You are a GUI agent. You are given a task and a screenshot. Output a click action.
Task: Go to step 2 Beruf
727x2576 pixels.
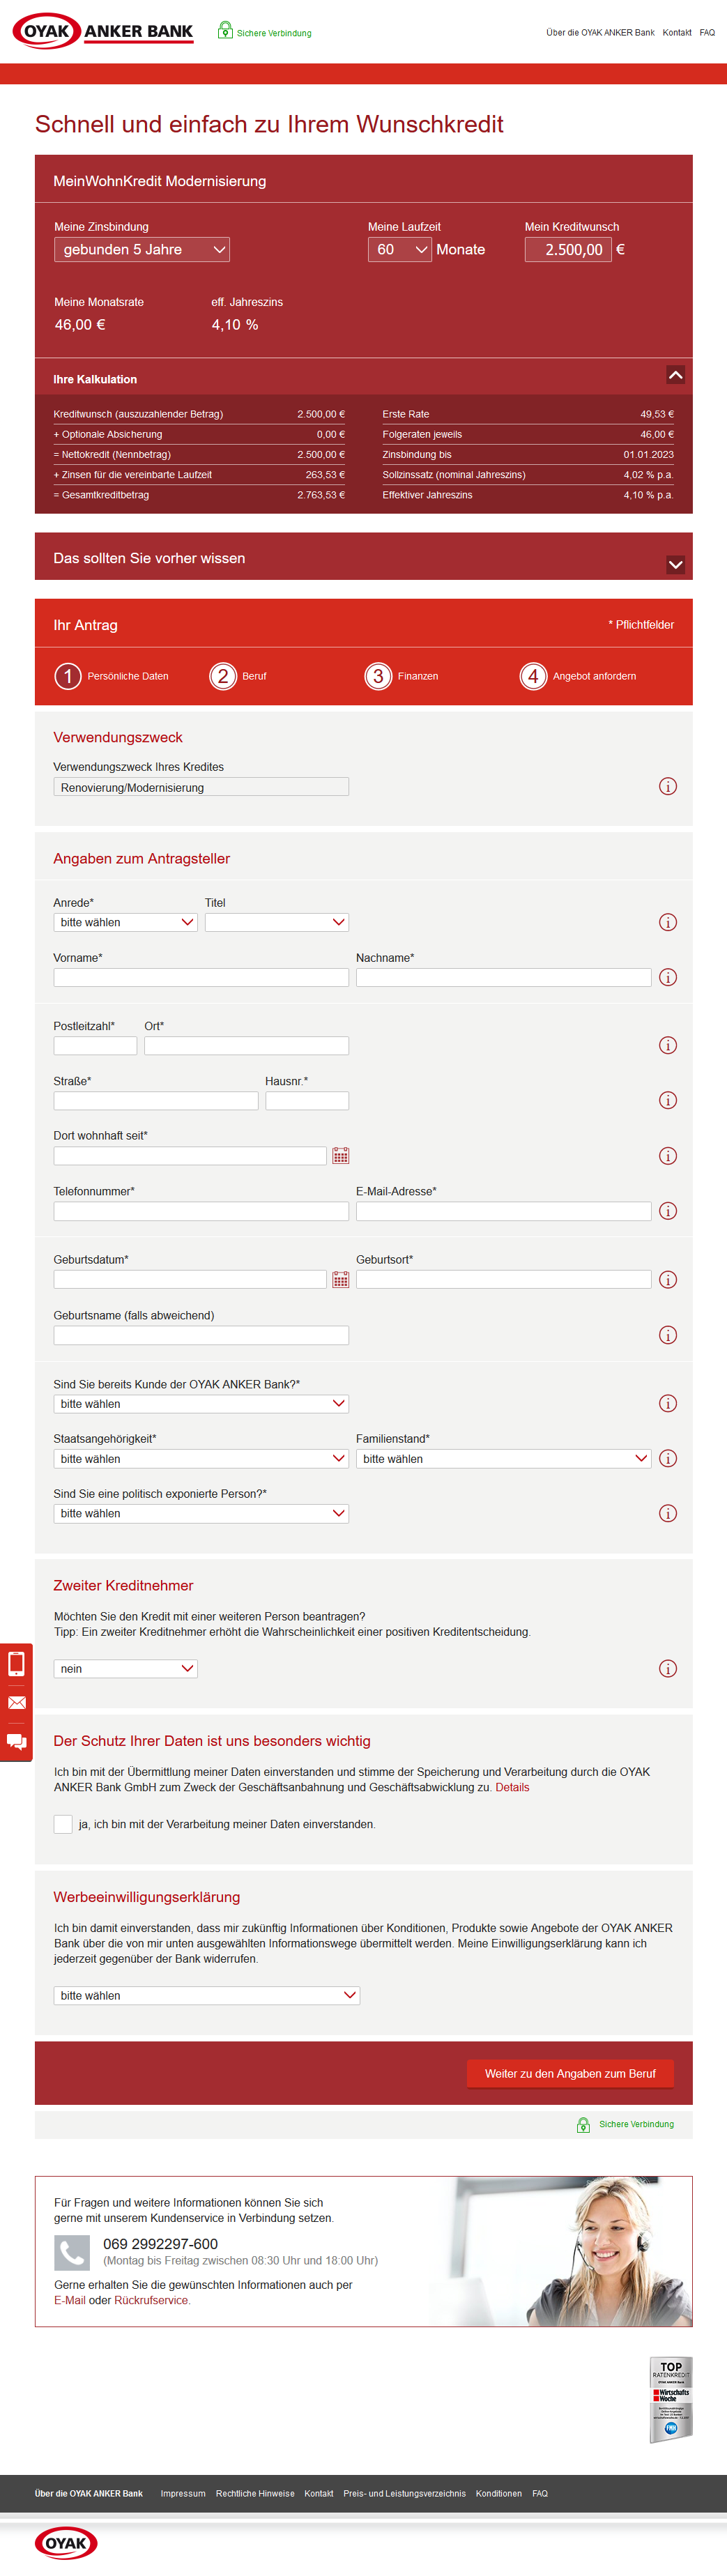coord(223,677)
